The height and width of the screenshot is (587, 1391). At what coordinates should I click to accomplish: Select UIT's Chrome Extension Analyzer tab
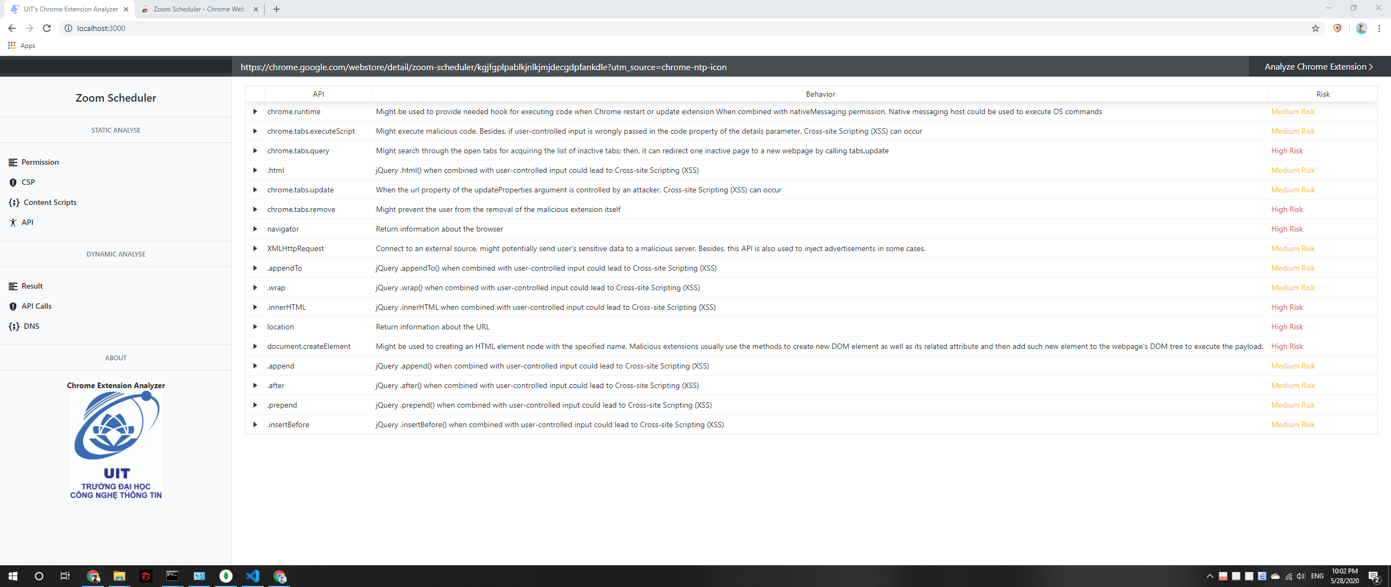(x=71, y=9)
